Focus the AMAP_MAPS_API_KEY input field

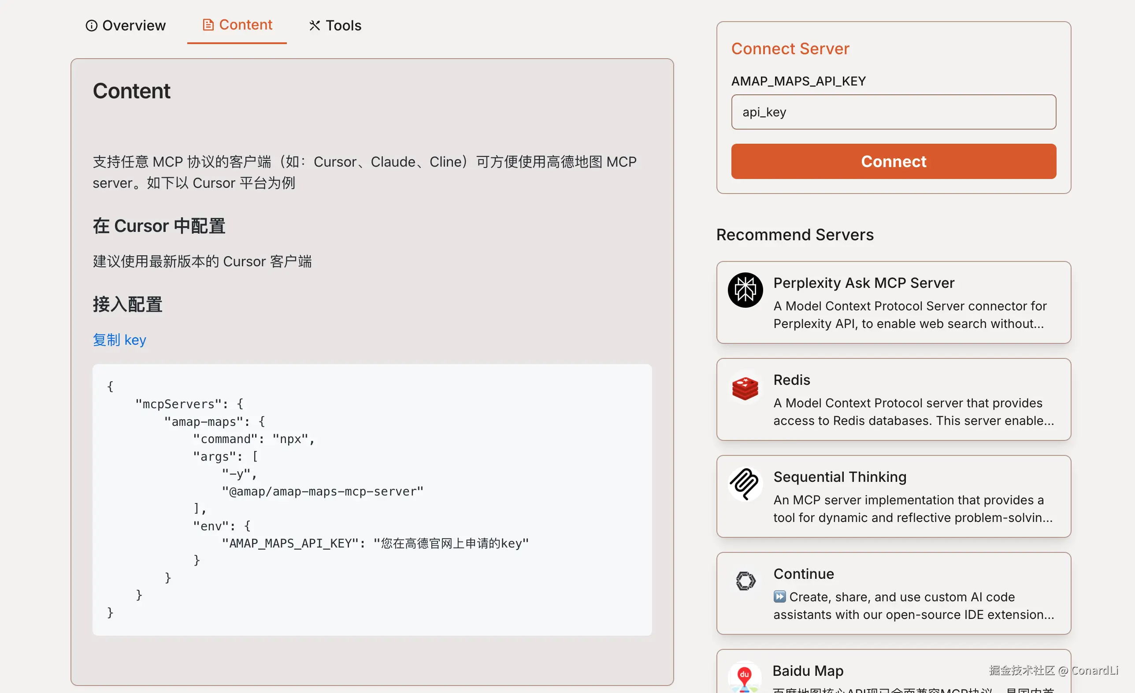894,112
